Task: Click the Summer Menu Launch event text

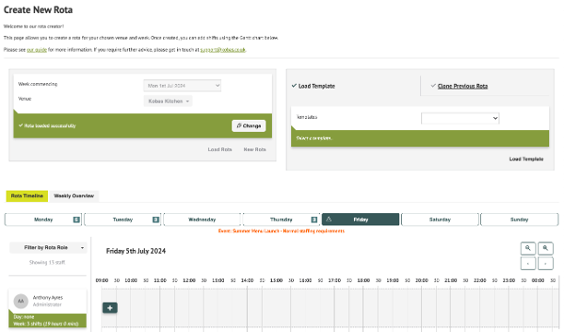Action: [x=281, y=231]
